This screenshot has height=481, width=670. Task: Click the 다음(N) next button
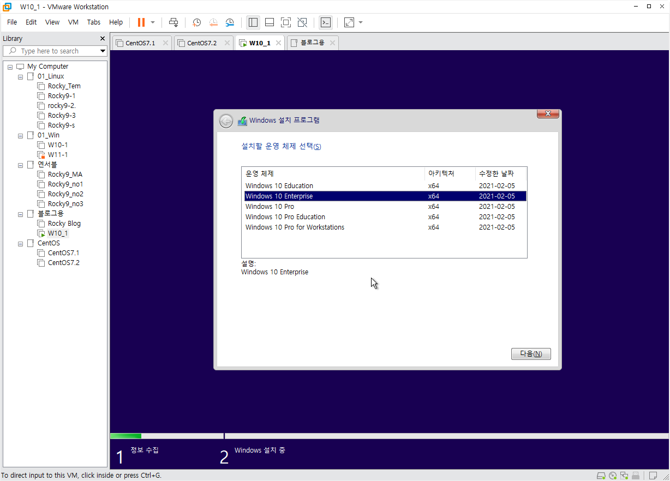coord(531,354)
